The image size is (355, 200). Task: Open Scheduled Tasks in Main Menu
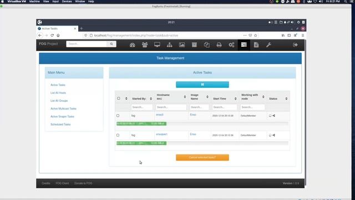tap(60, 124)
